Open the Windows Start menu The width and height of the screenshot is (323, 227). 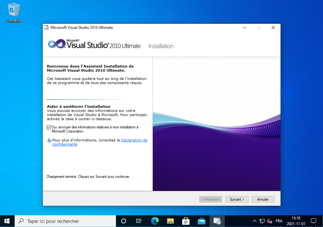pyautogui.click(x=7, y=221)
